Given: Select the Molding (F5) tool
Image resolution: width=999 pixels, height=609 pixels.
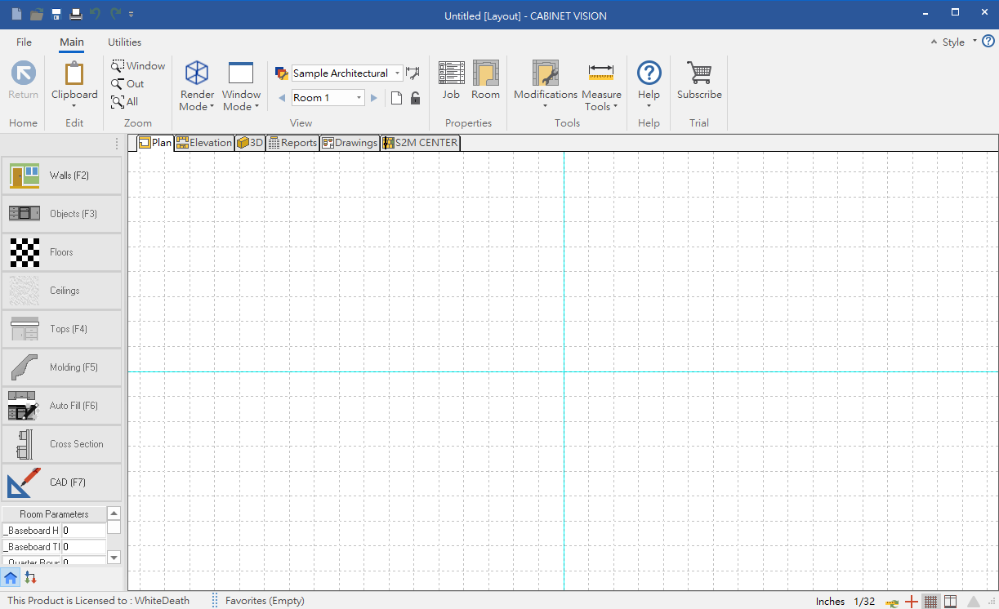Looking at the screenshot, I should click(x=61, y=367).
